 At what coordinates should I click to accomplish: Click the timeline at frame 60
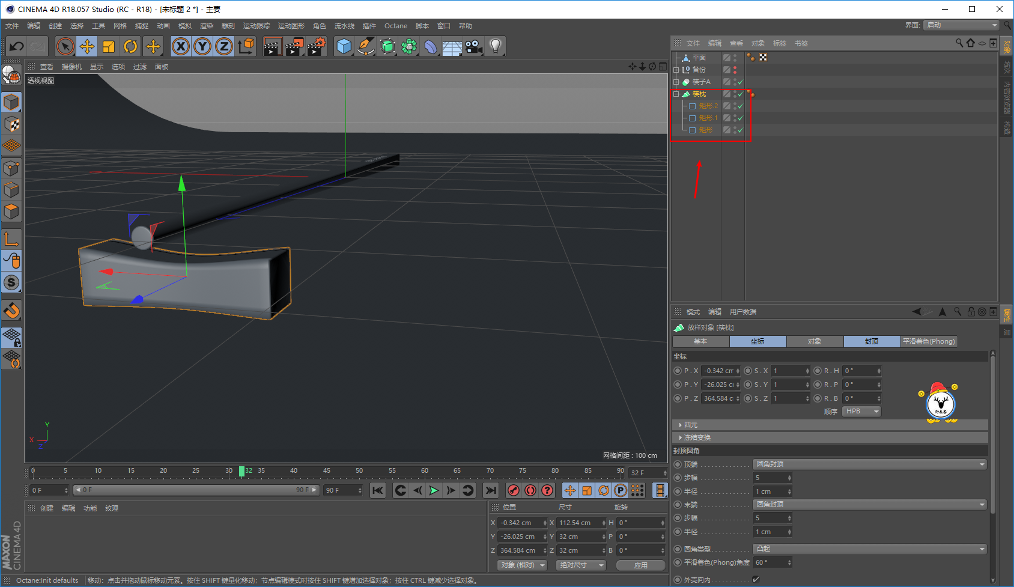pyautogui.click(x=425, y=472)
